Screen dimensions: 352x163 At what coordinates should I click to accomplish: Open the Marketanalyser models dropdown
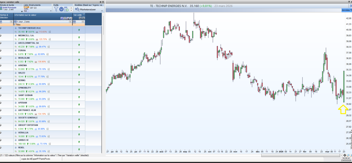(x=102, y=11)
